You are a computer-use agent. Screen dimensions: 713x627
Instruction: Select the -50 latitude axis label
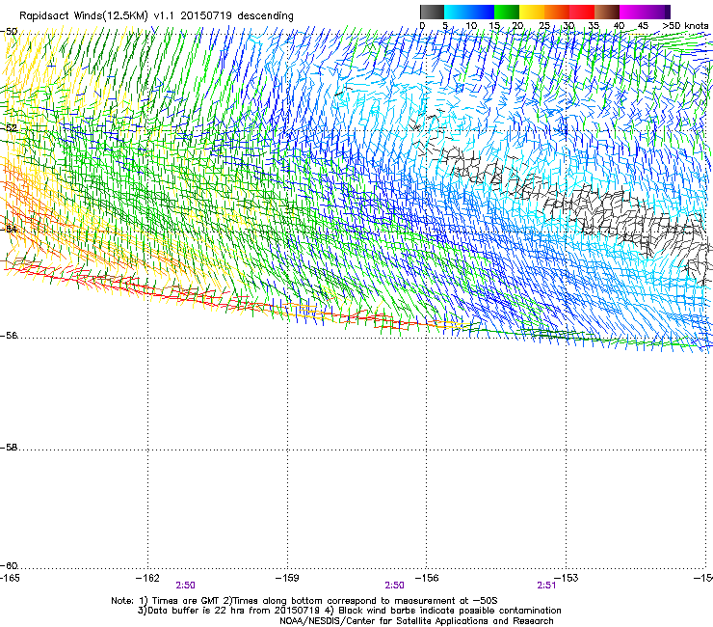point(9,32)
